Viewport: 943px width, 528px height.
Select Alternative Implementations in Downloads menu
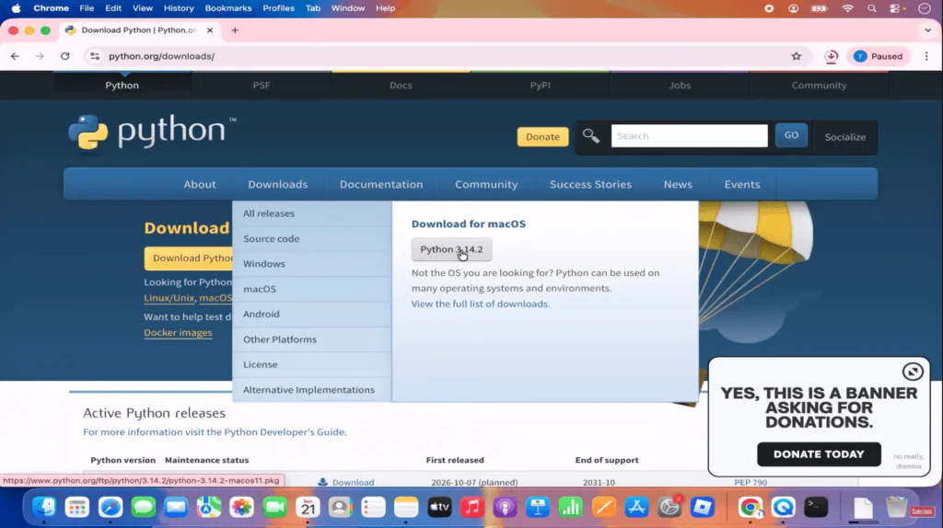[311, 390]
